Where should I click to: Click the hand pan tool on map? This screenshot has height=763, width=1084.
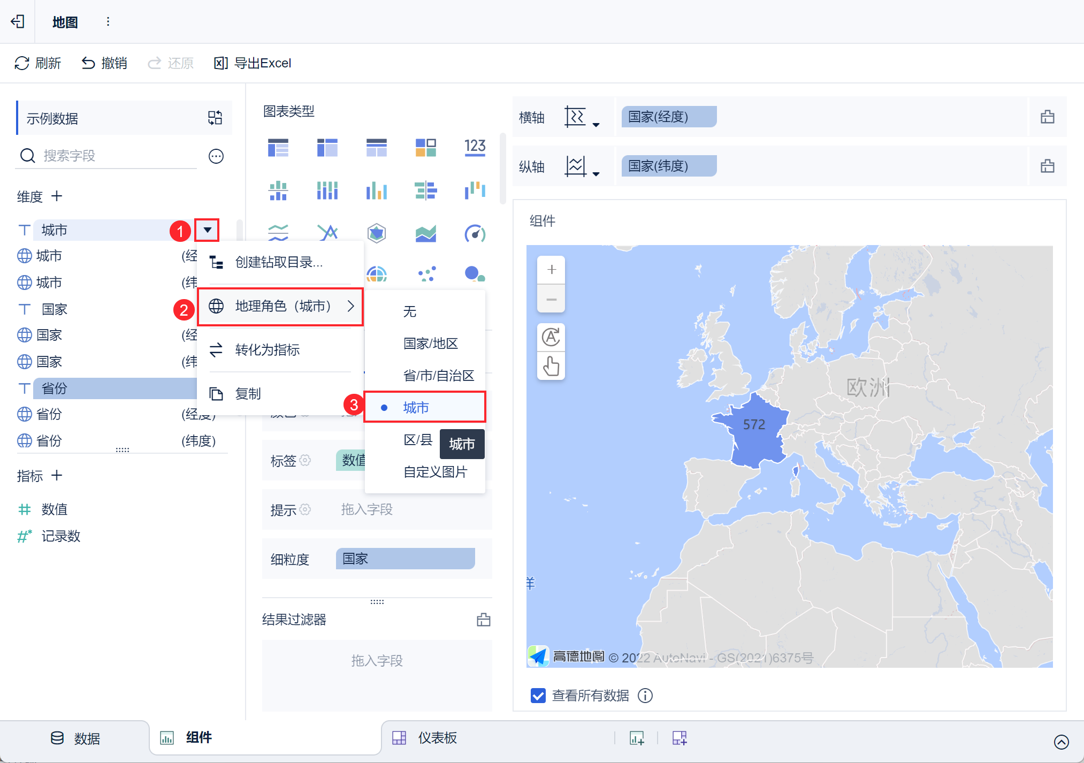coord(551,367)
